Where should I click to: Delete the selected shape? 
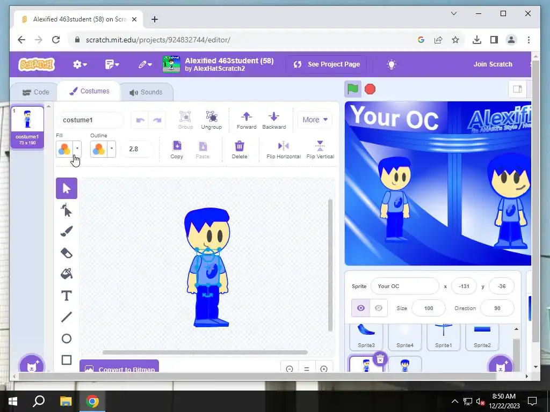(x=239, y=150)
